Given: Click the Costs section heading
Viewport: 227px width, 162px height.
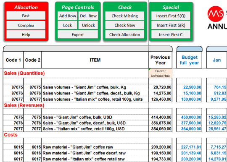Looking at the screenshot, I should (x=11, y=135).
